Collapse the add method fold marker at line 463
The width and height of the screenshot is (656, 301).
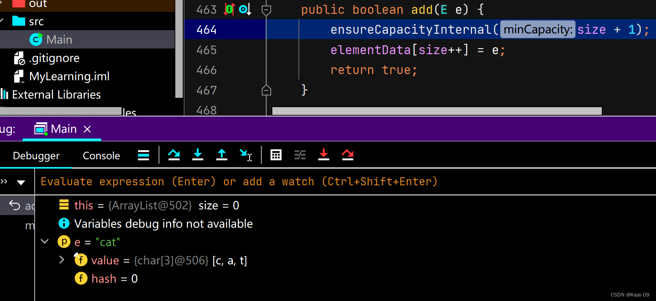tap(266, 10)
